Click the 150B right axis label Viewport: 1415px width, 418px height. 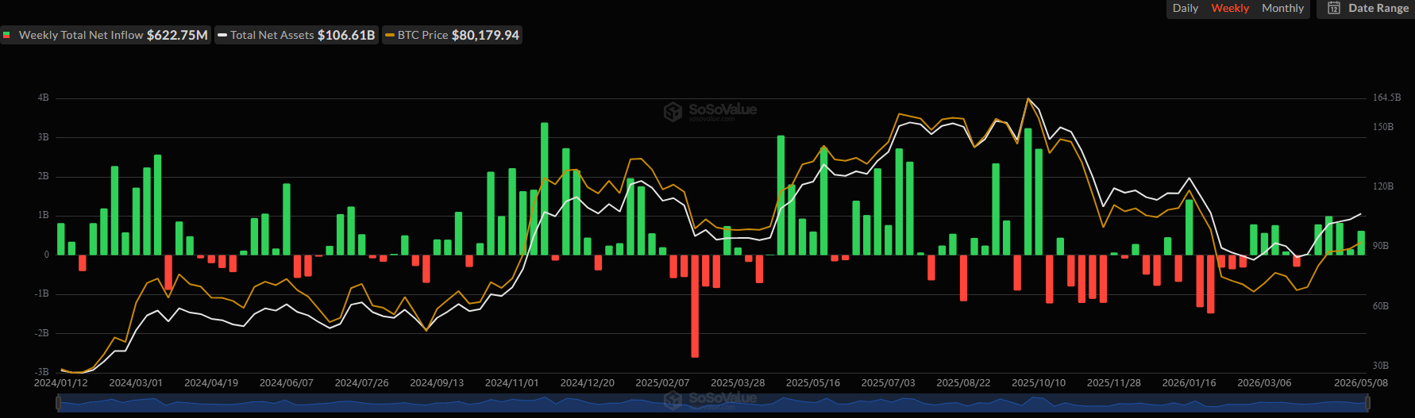[x=1383, y=127]
